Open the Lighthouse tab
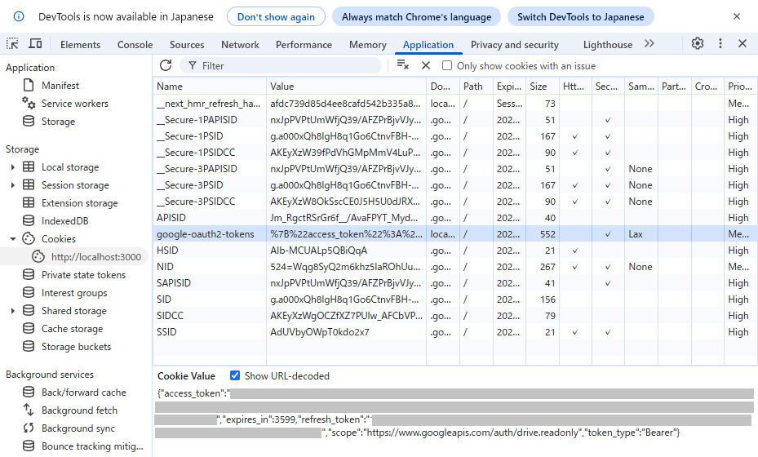758x457 pixels. (608, 45)
